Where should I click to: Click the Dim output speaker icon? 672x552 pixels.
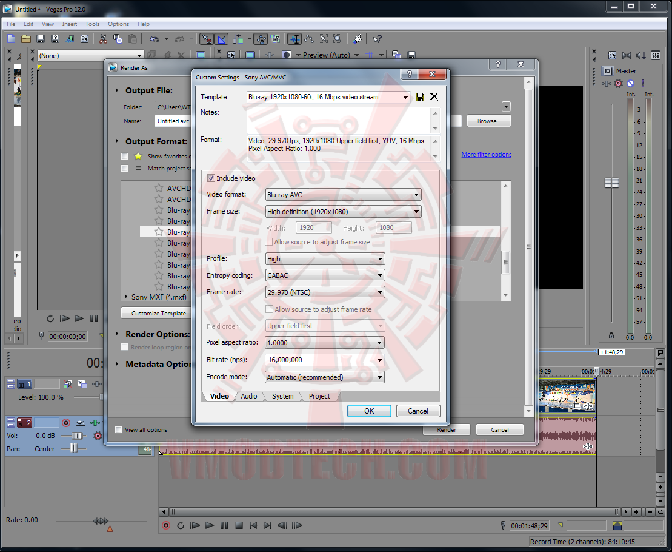tap(641, 55)
